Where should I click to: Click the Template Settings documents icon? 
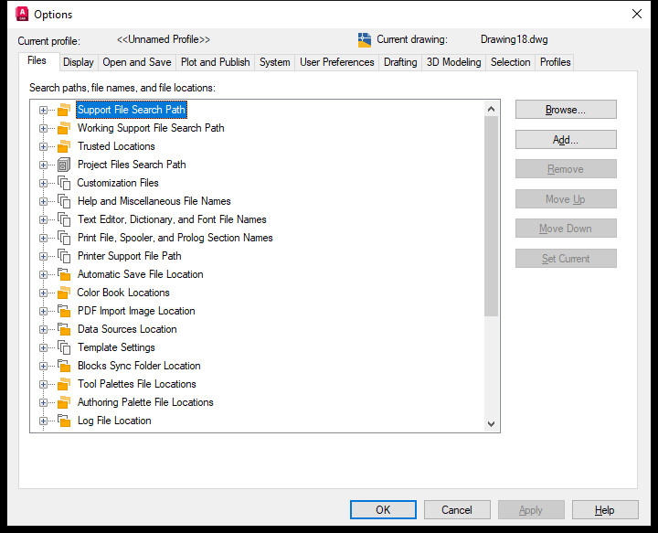coord(64,347)
